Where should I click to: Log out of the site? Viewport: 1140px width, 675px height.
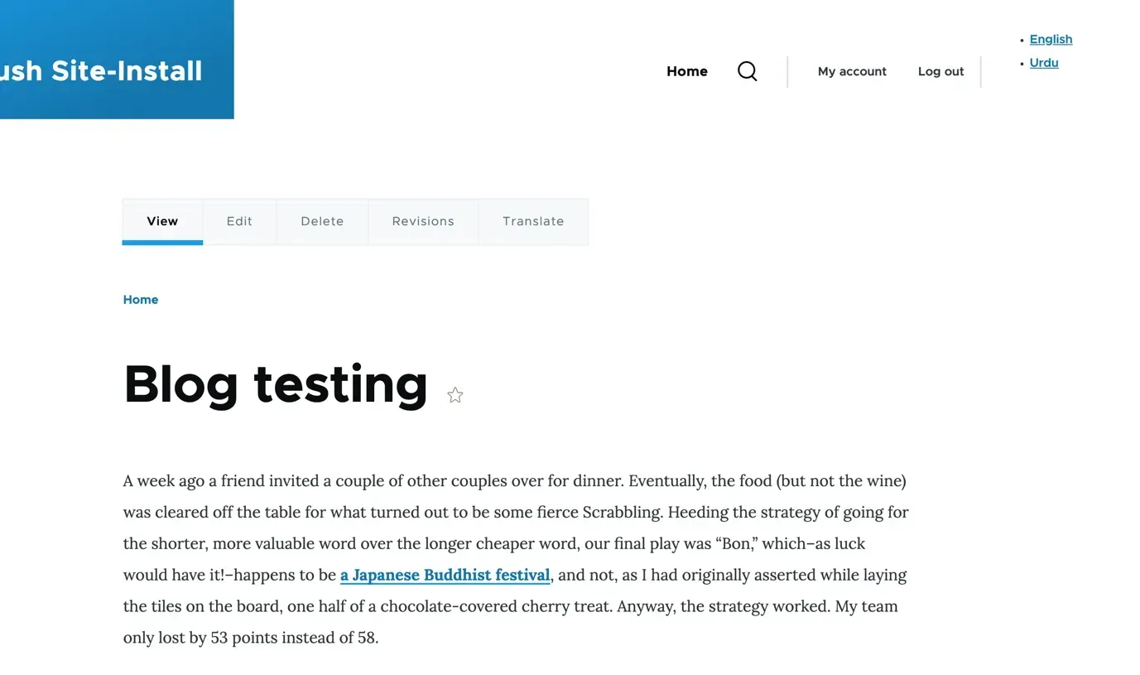tap(940, 71)
